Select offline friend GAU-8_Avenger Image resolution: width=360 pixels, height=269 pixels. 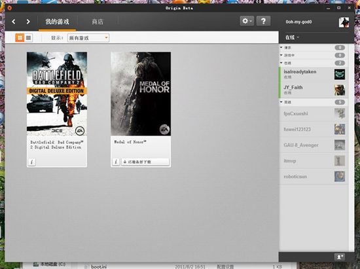[313, 145]
